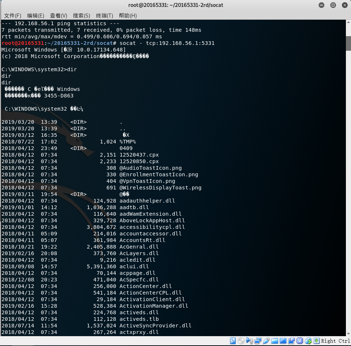Click the AccountsRt.dll file name

click(143, 240)
